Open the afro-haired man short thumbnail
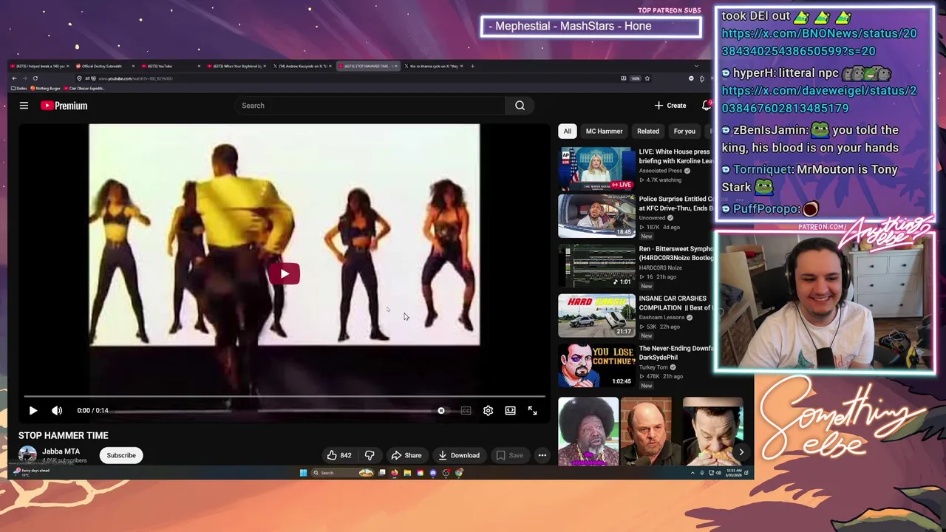 point(588,432)
